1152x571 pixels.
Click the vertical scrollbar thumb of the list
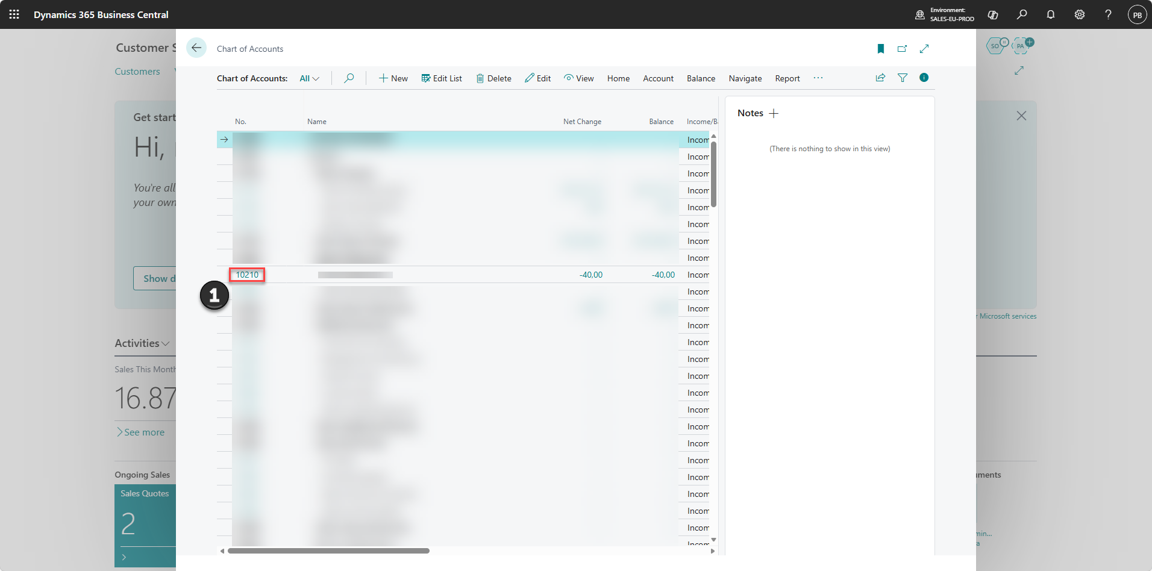(x=713, y=174)
